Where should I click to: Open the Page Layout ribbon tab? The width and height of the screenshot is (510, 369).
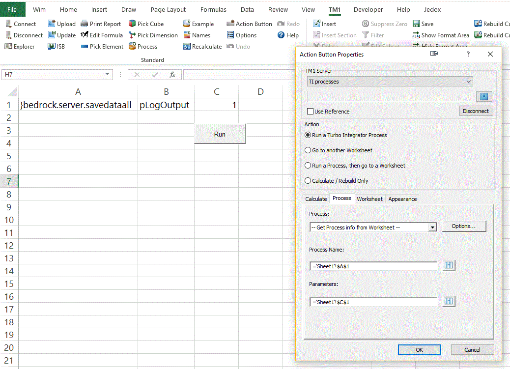[168, 9]
